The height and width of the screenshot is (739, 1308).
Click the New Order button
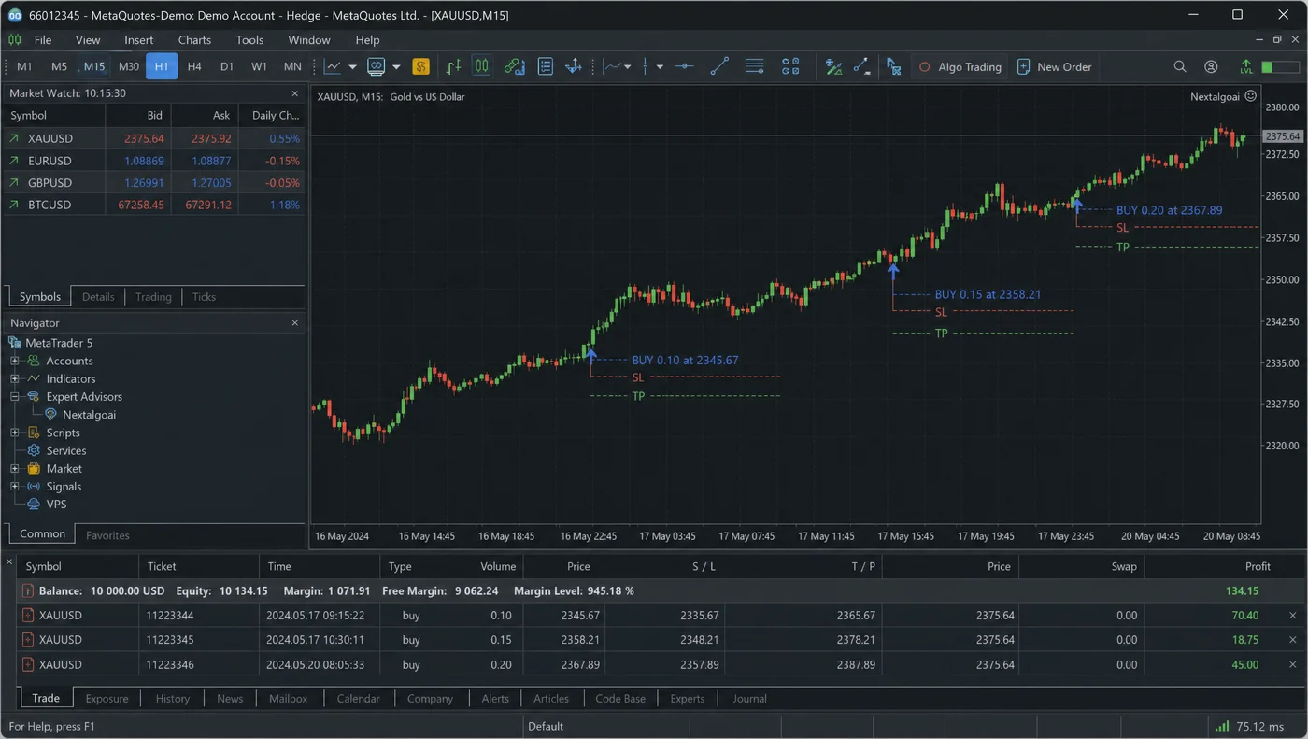coord(1054,66)
